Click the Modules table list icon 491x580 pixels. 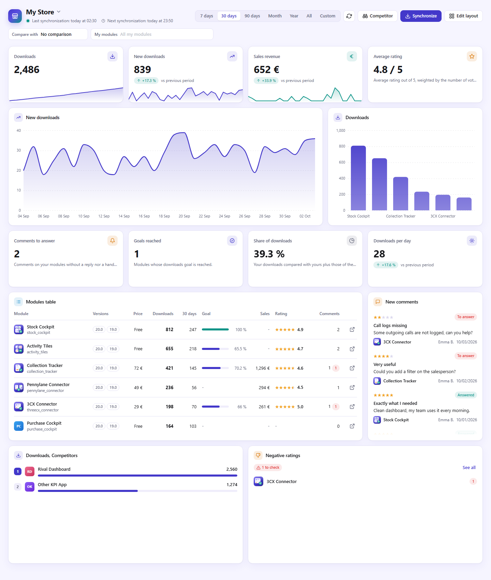point(18,302)
